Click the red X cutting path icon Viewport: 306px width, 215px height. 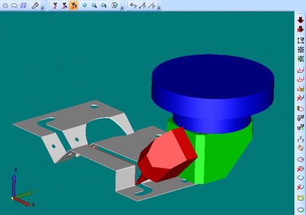300,98
